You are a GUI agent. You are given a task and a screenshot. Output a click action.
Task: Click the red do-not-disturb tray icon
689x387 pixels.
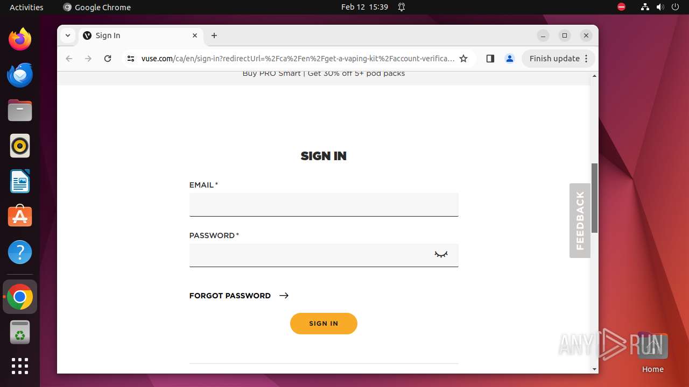coord(621,7)
